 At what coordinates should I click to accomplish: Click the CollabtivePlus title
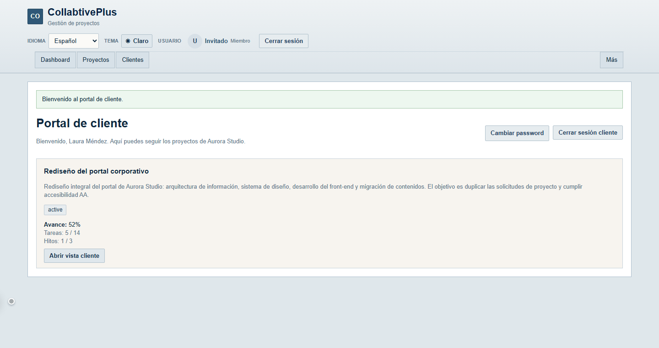[82, 12]
